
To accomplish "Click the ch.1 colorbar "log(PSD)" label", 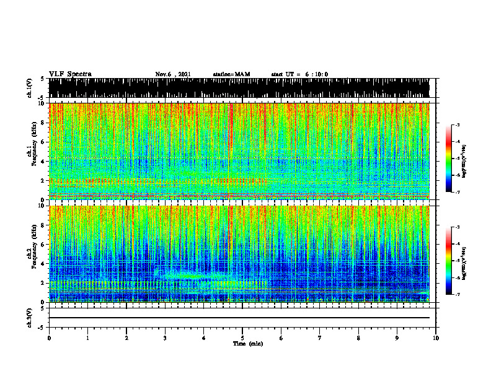I will [x=464, y=162].
